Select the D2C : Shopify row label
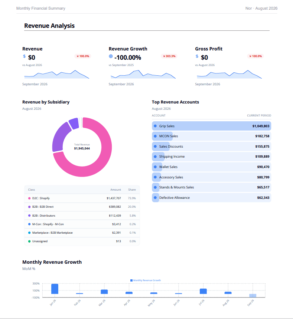 tap(41, 198)
